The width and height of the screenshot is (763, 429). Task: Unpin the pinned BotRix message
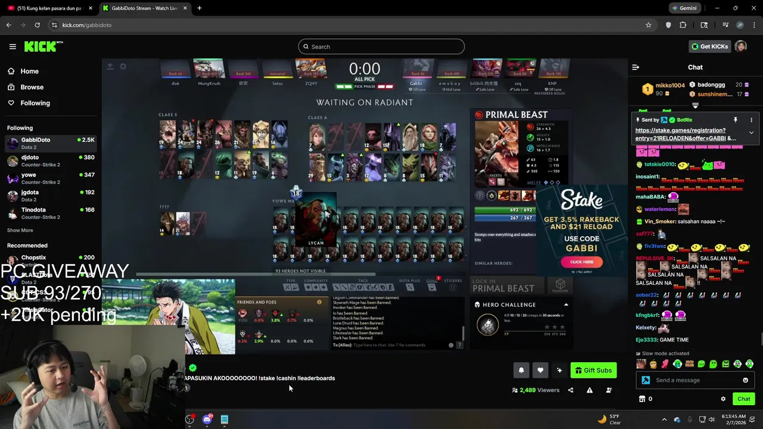pyautogui.click(x=736, y=120)
